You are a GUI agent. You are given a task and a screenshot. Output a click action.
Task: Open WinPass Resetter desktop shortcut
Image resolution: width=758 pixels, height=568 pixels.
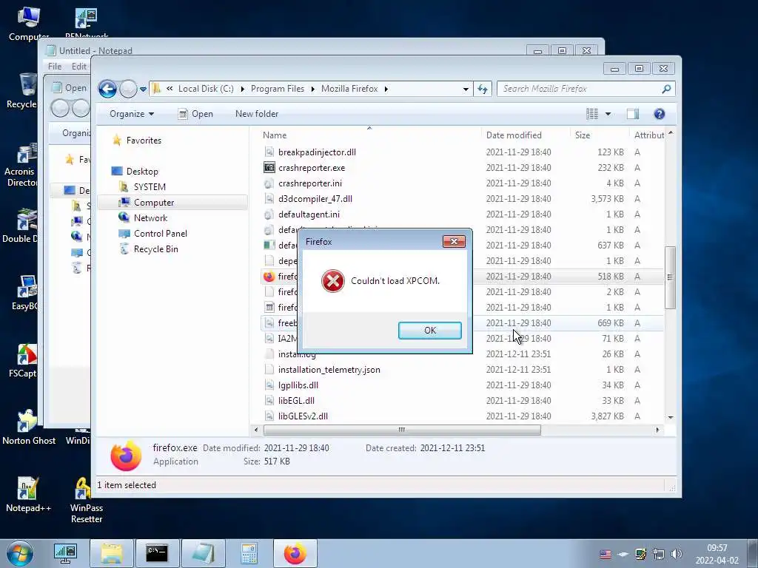point(86,500)
